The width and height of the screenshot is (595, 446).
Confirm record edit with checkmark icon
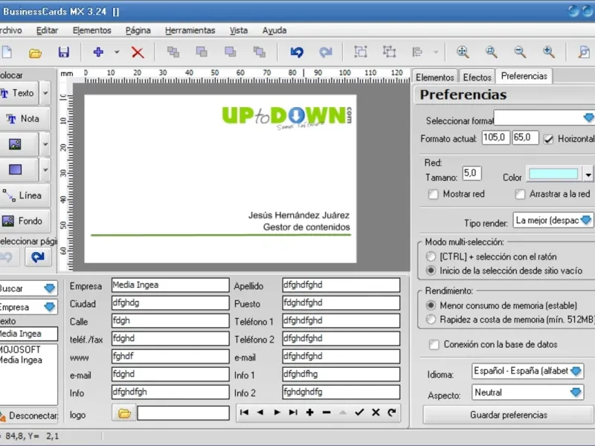click(x=359, y=413)
